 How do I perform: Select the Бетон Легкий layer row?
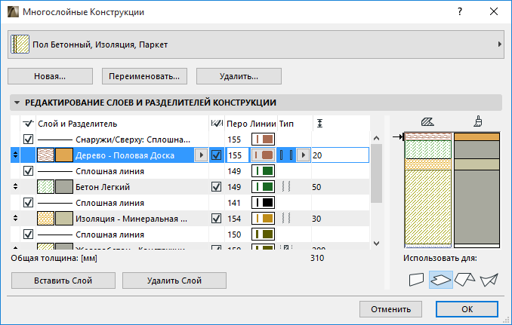pos(190,187)
